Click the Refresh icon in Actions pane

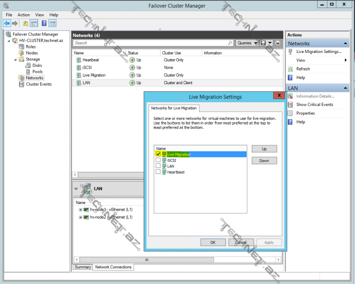pyautogui.click(x=291, y=69)
